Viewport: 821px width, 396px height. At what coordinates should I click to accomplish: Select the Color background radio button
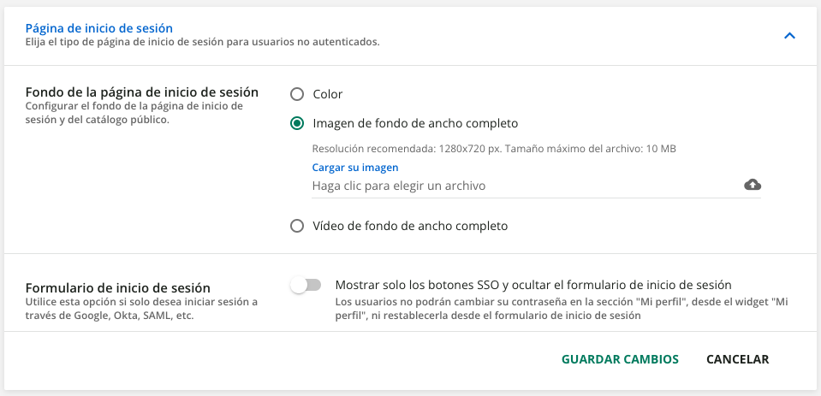point(297,94)
